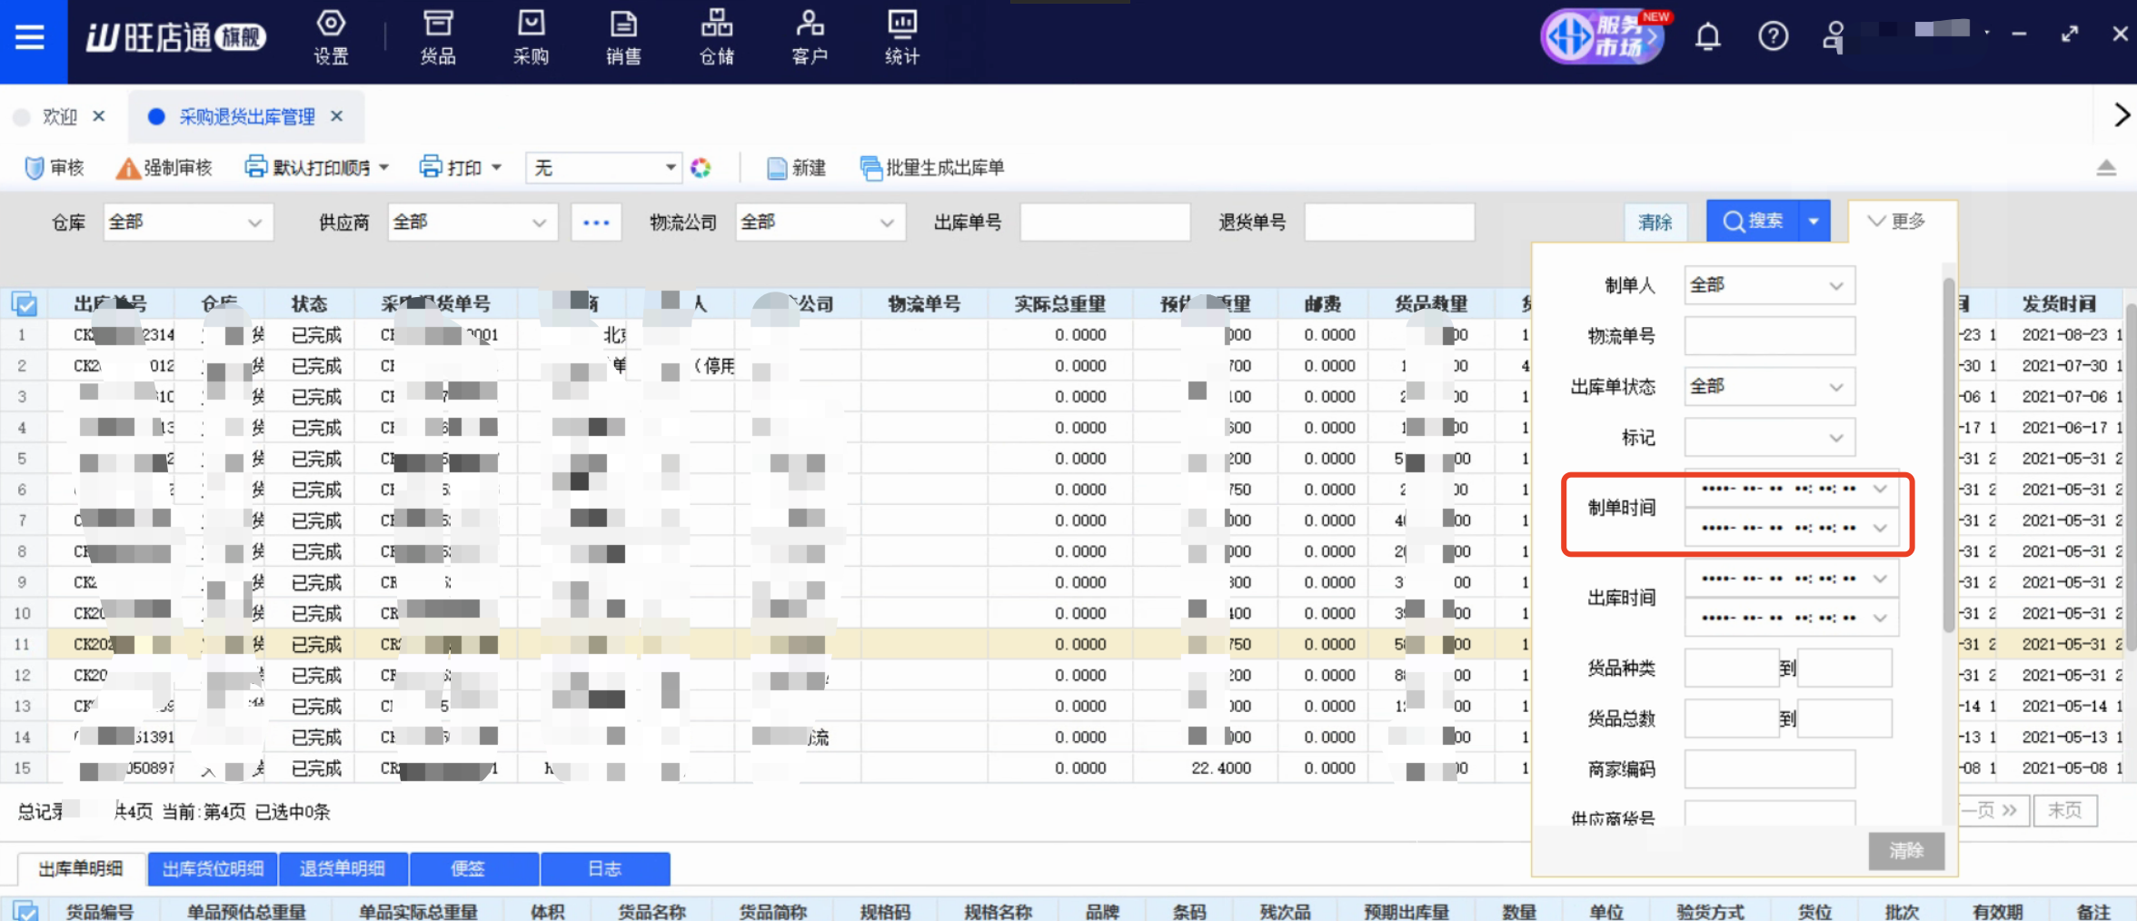The image size is (2137, 921).
Task: Click the colorful palette icon in toolbar
Action: [x=701, y=168]
